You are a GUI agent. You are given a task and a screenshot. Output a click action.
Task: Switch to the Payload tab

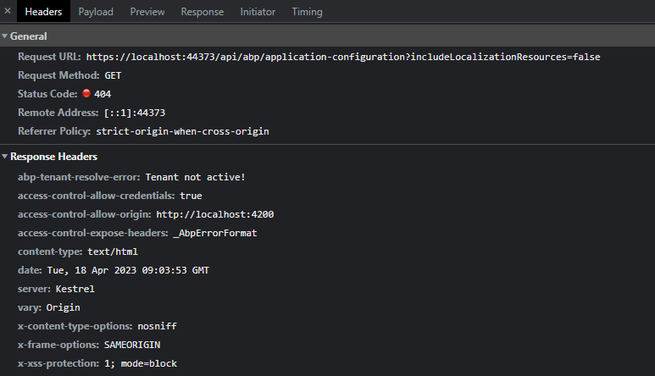96,12
